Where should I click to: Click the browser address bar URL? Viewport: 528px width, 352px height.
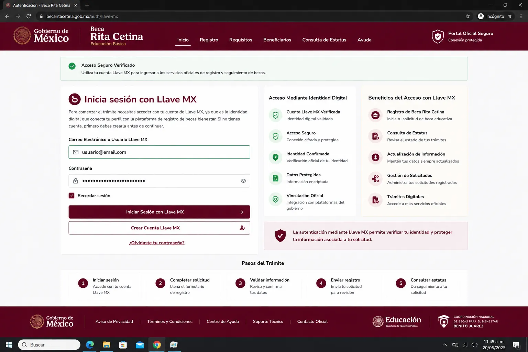coord(82,16)
